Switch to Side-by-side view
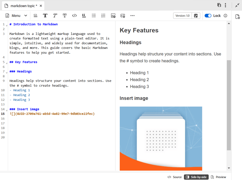Image resolution: width=242 pixels, height=180 pixels. point(196,177)
